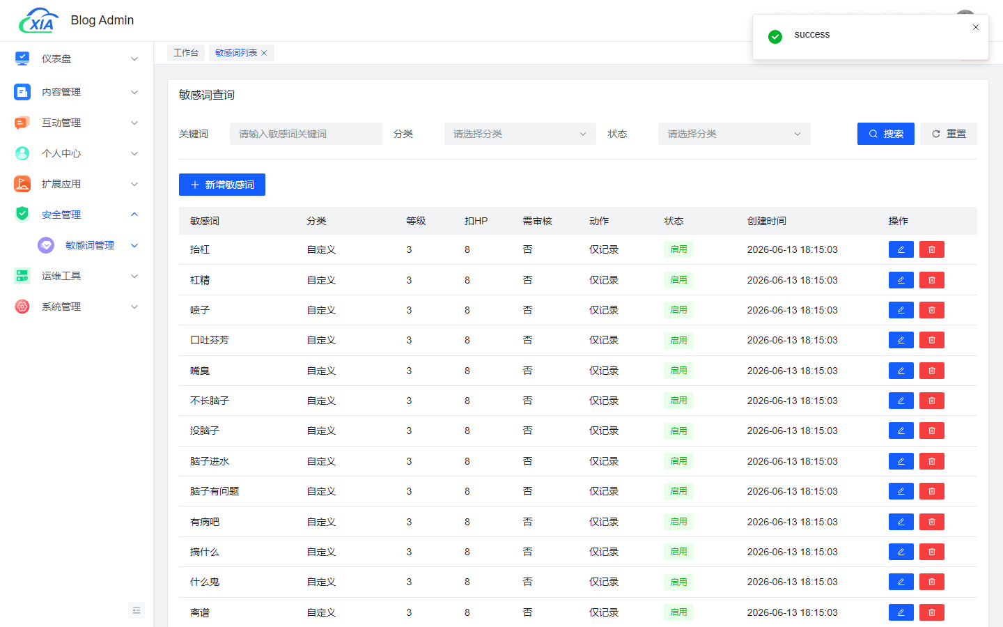Click the 互动管理 chat icon
This screenshot has height=627, width=1003.
point(22,123)
